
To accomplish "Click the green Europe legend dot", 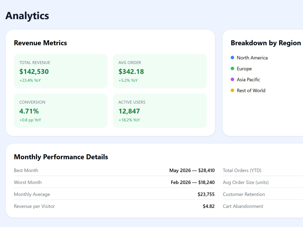I will (x=232, y=68).
